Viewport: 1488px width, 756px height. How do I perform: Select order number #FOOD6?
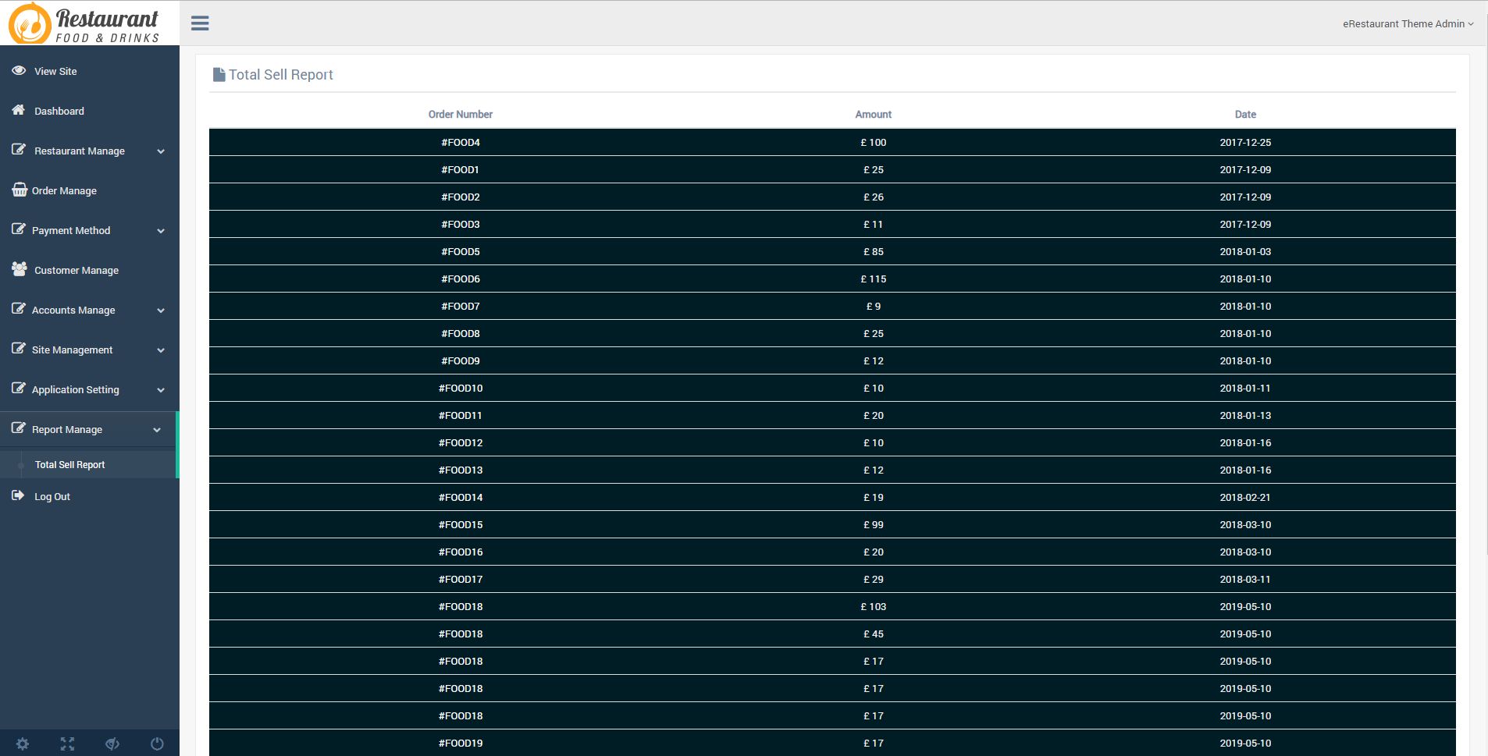(x=461, y=279)
